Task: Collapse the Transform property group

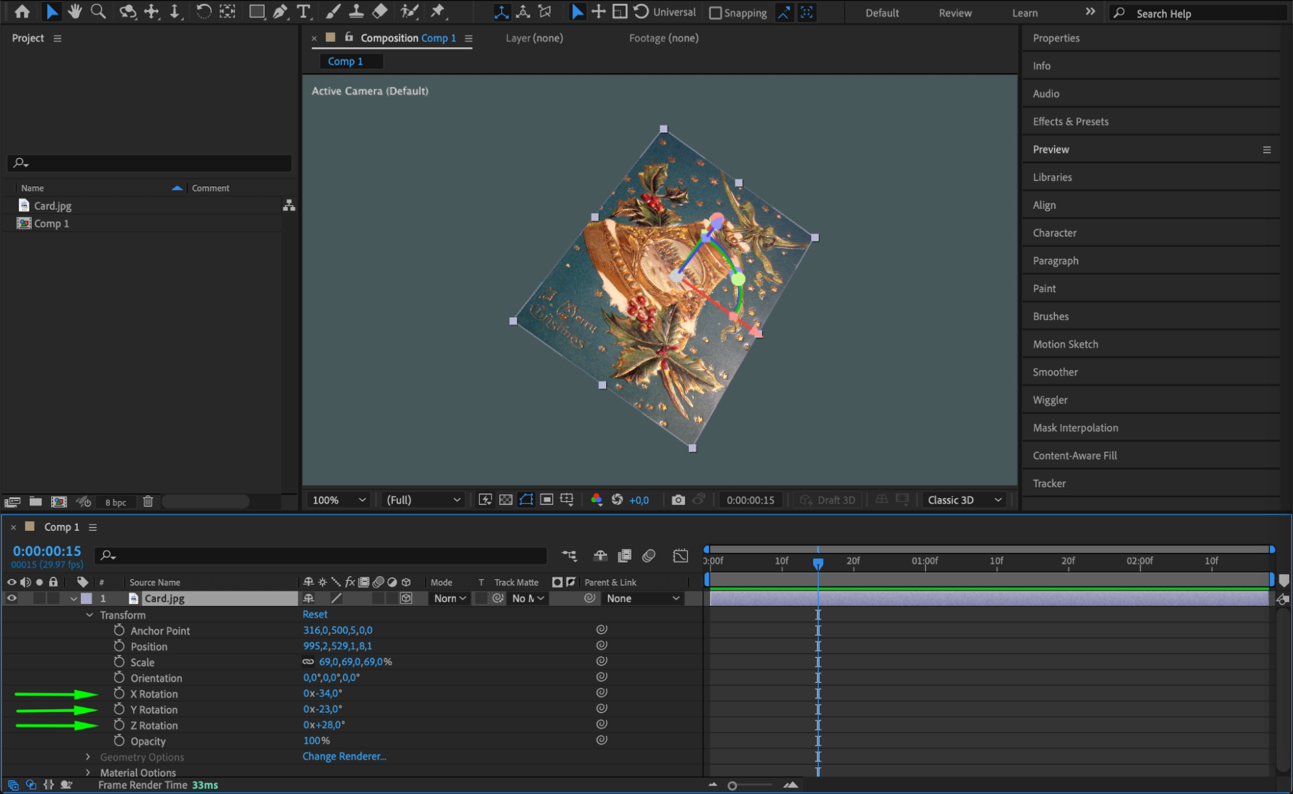Action: pos(89,615)
